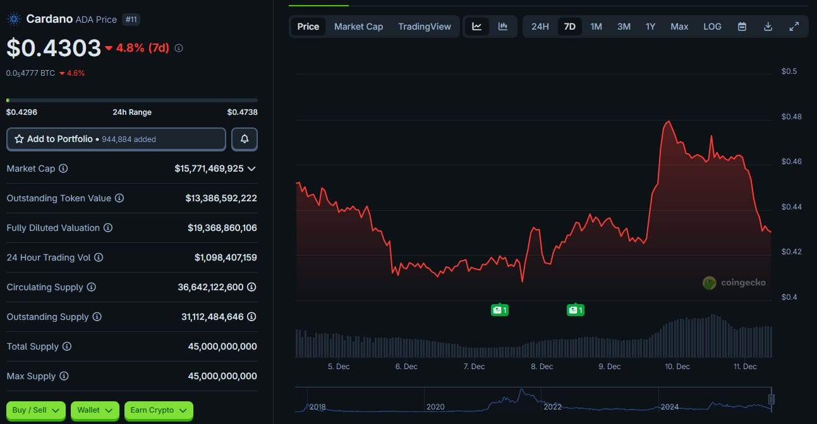Screen dimensions: 817x424
Task: Toggle LOG scale on chart
Action: [712, 26]
